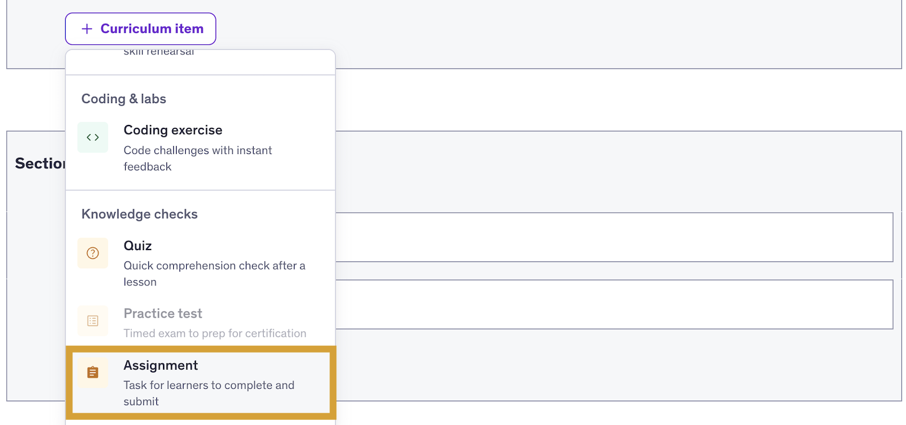
Task: Click the Assignment clipboard icon
Action: pos(93,372)
